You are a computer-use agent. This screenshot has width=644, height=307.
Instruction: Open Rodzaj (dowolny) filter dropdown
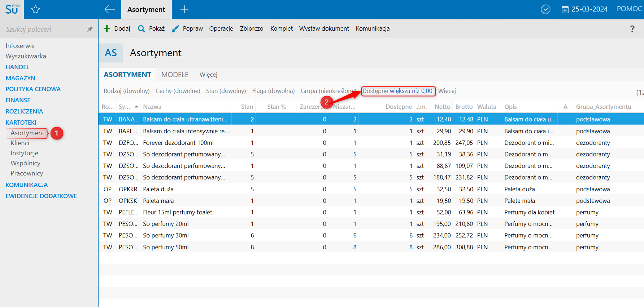[x=126, y=91]
